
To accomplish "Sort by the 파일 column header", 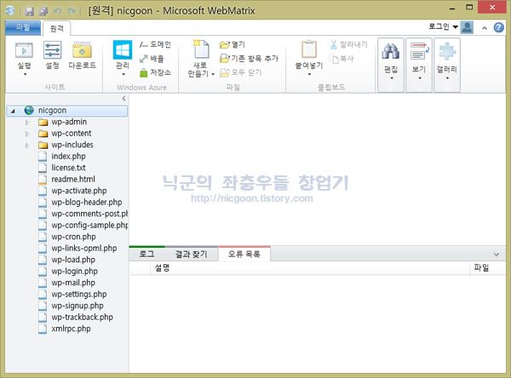I will [487, 268].
